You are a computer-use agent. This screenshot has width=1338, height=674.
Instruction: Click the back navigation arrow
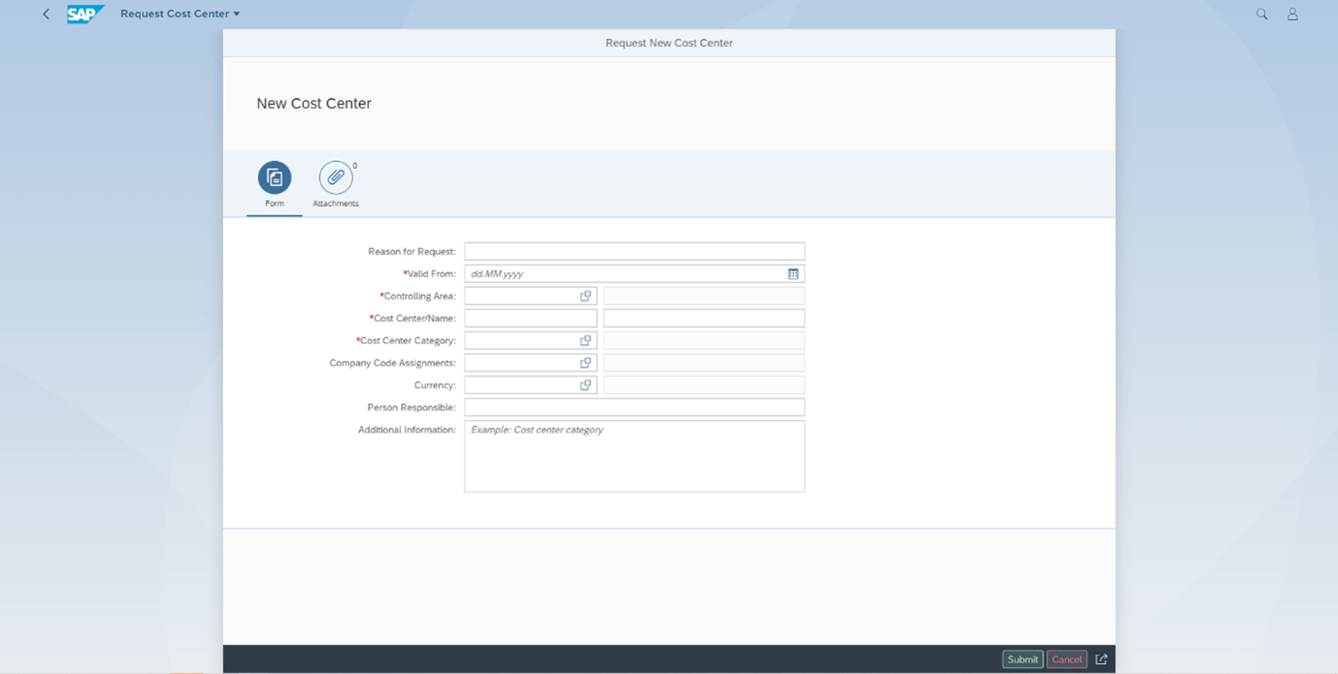[45, 13]
